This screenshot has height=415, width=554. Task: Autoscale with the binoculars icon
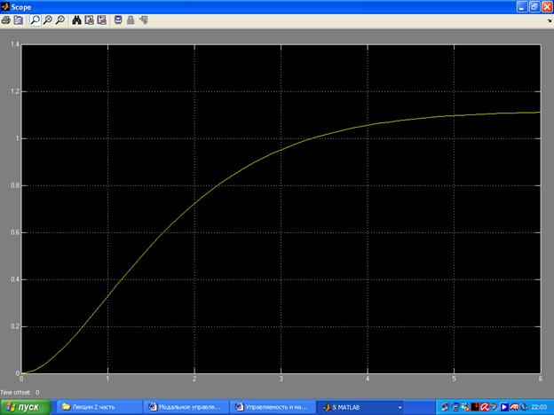(x=76, y=20)
